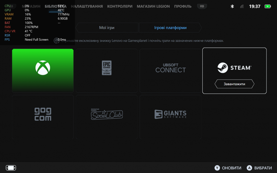
Task: Select the Epic Games Store tile
Action: click(106, 70)
